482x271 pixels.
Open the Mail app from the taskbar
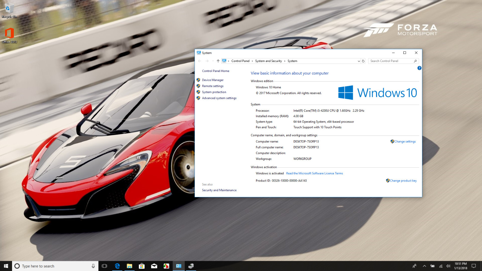tap(154, 266)
